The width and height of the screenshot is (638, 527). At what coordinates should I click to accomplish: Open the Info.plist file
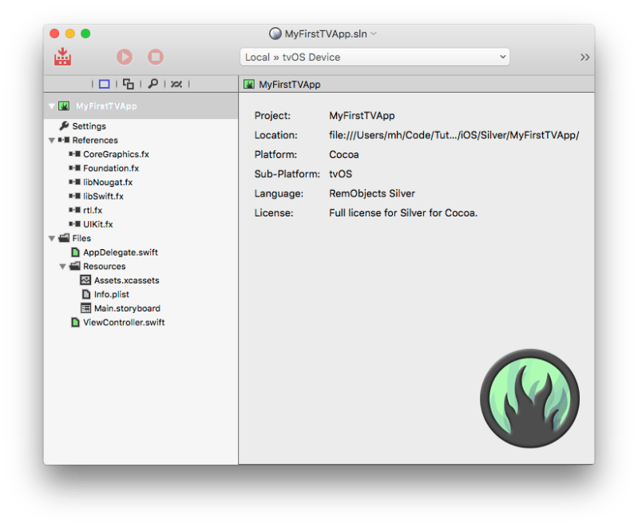point(112,294)
